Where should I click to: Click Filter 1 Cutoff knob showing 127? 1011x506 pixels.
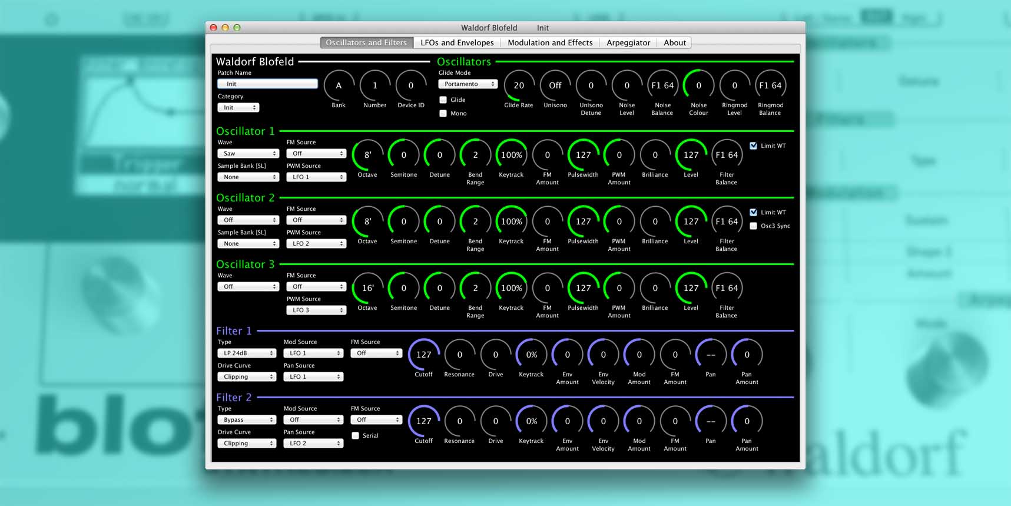click(424, 355)
